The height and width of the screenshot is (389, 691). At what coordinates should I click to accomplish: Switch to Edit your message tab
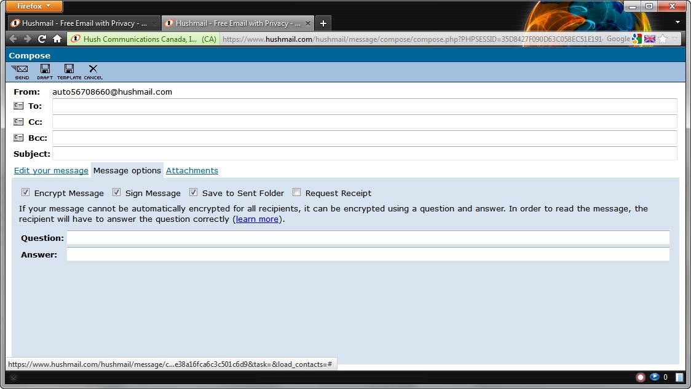pos(51,170)
